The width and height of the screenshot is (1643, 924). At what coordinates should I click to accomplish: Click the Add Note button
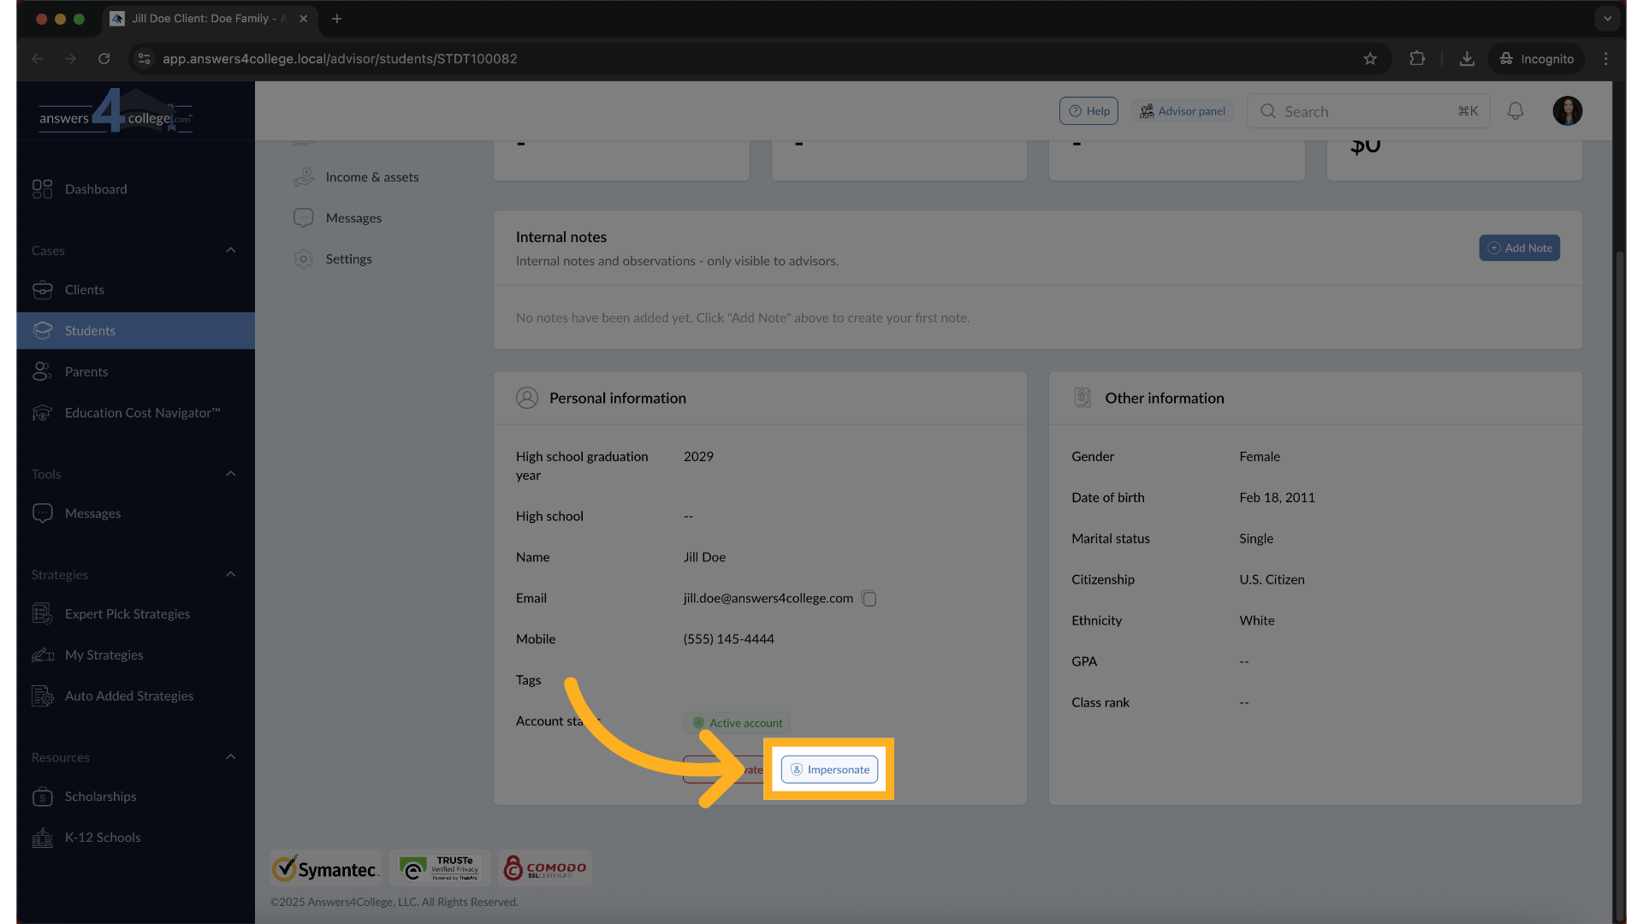[1520, 247]
